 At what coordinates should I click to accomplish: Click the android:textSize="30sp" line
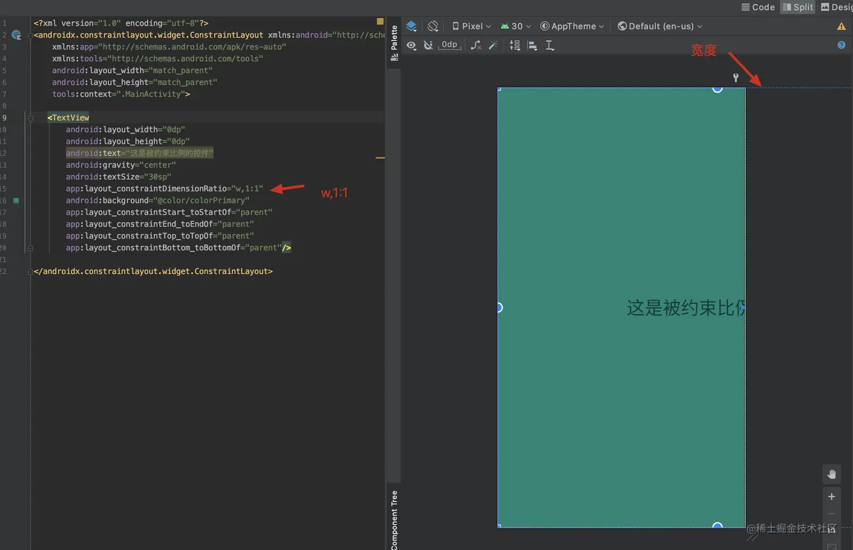(118, 177)
